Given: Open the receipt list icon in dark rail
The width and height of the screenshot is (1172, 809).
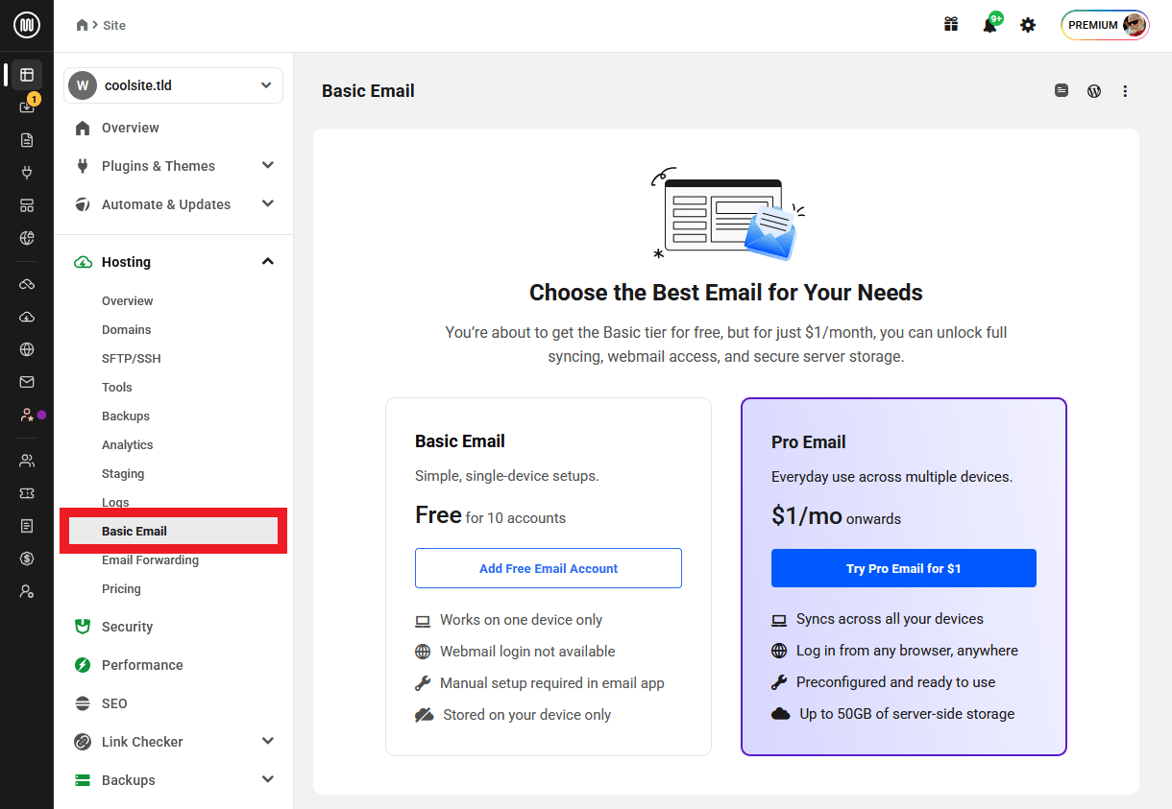Looking at the screenshot, I should click(x=27, y=526).
